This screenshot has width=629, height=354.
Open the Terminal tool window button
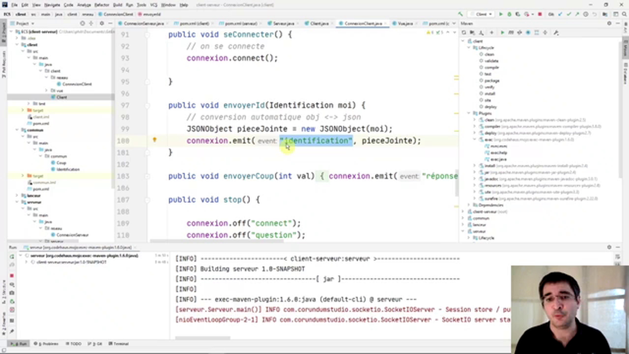(118, 344)
